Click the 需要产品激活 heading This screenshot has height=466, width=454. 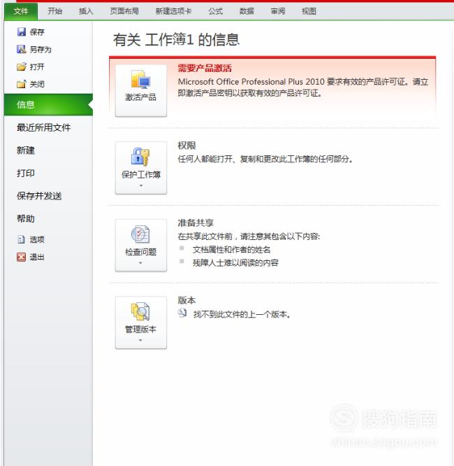tap(205, 69)
